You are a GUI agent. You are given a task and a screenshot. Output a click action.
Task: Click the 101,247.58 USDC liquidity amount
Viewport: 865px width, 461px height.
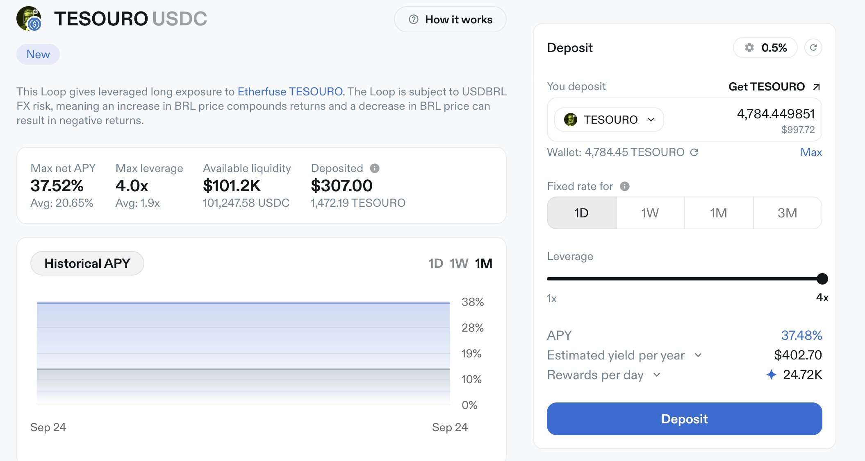pos(246,203)
